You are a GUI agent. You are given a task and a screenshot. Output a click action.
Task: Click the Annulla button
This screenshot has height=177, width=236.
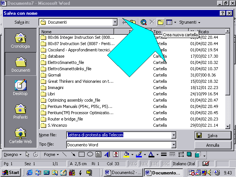213,145
